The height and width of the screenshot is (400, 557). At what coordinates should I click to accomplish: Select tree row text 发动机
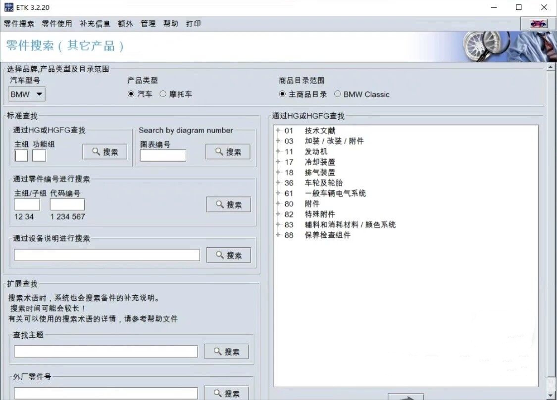point(316,151)
